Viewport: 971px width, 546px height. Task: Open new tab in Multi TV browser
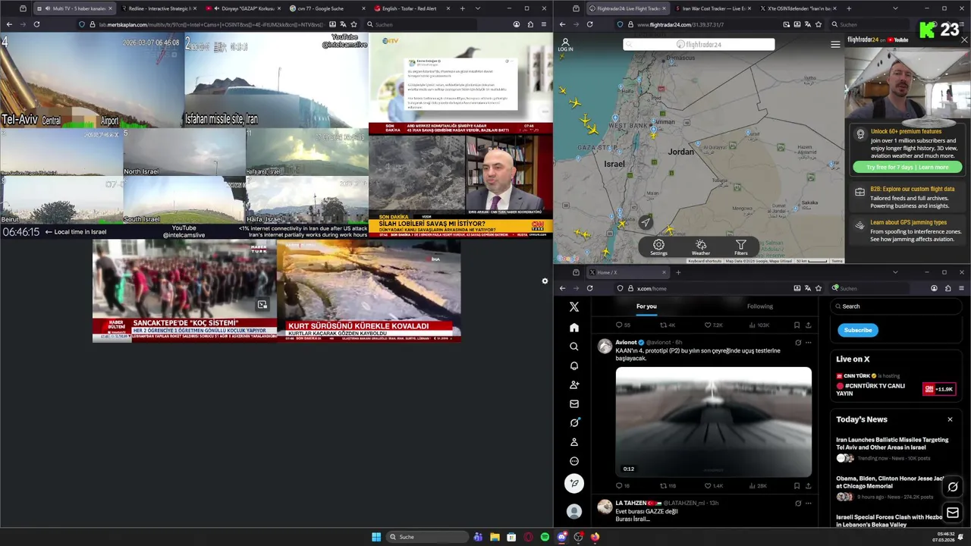coord(462,8)
